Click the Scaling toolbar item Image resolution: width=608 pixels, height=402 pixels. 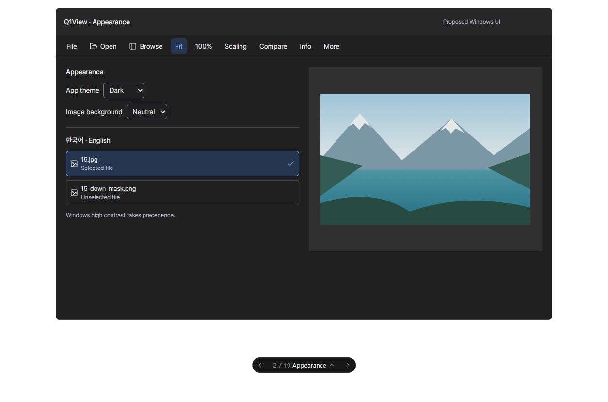pos(236,46)
